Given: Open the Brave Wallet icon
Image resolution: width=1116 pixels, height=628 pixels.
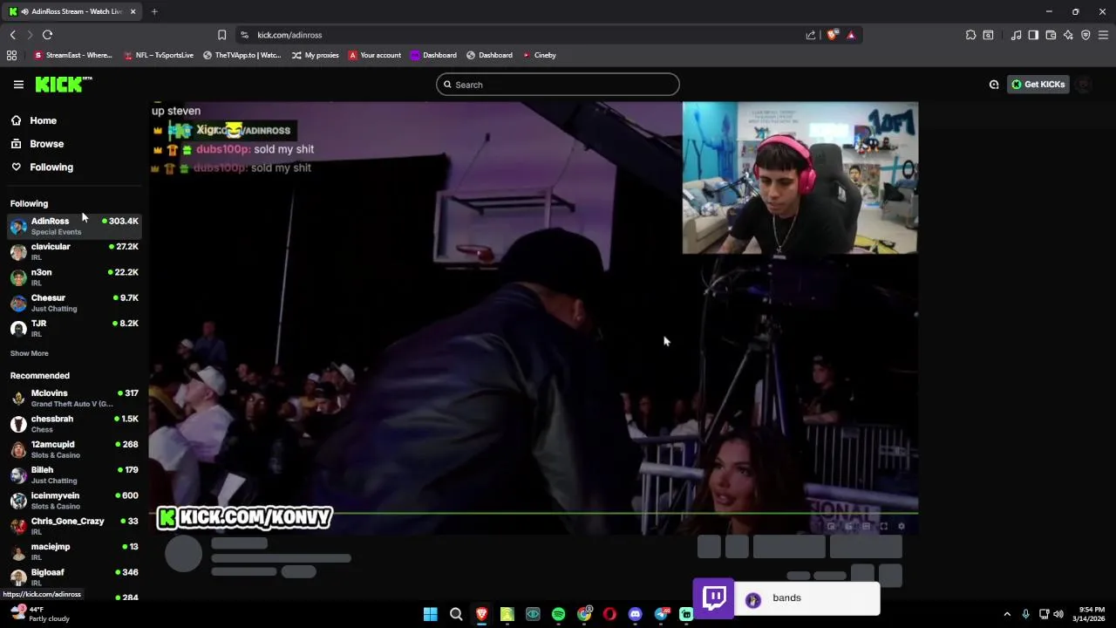Looking at the screenshot, I should click(x=1051, y=35).
